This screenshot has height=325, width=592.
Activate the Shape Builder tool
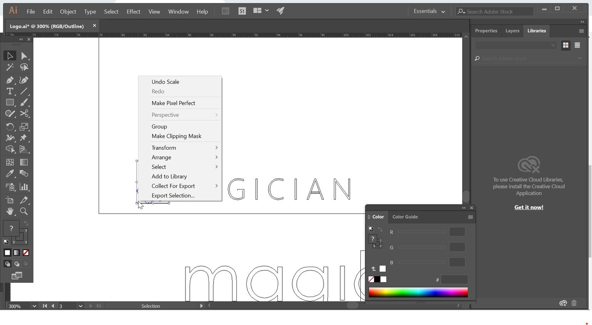10,149
